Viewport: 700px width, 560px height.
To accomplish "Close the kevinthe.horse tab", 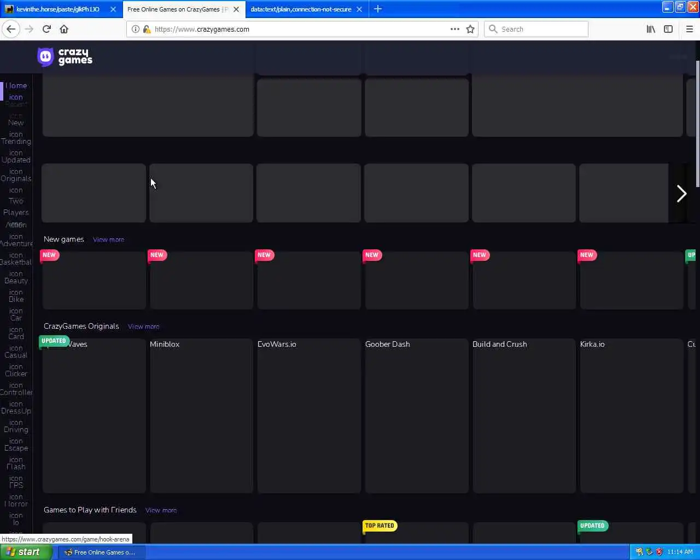I will [x=113, y=9].
